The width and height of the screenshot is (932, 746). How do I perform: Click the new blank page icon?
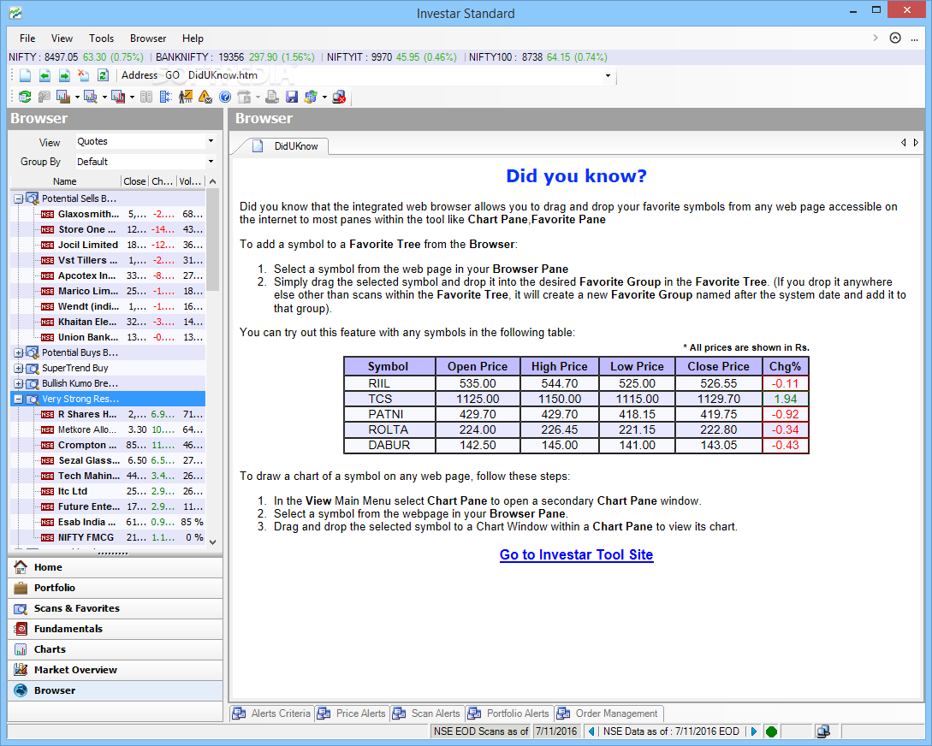pyautogui.click(x=25, y=75)
